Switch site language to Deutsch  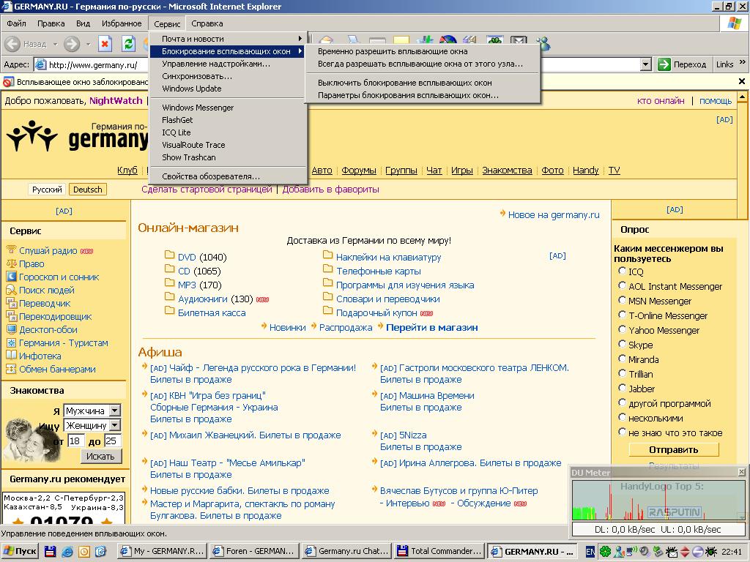[88, 190]
